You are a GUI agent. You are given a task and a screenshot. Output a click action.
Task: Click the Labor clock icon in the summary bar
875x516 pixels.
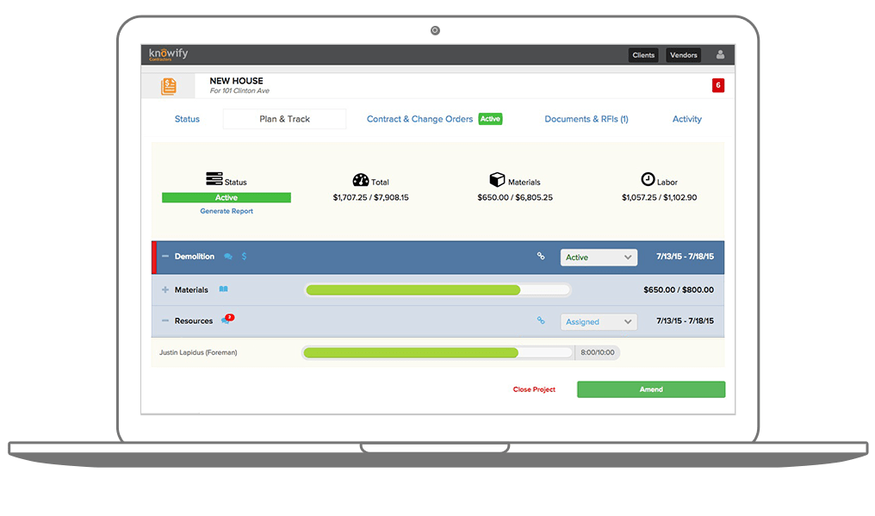tap(648, 179)
